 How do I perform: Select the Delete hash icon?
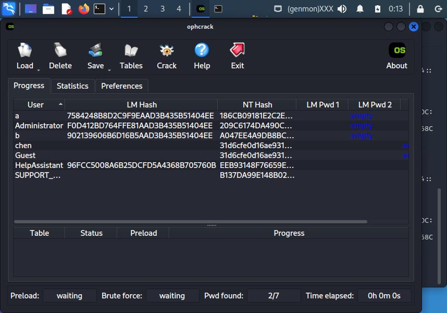pyautogui.click(x=60, y=50)
